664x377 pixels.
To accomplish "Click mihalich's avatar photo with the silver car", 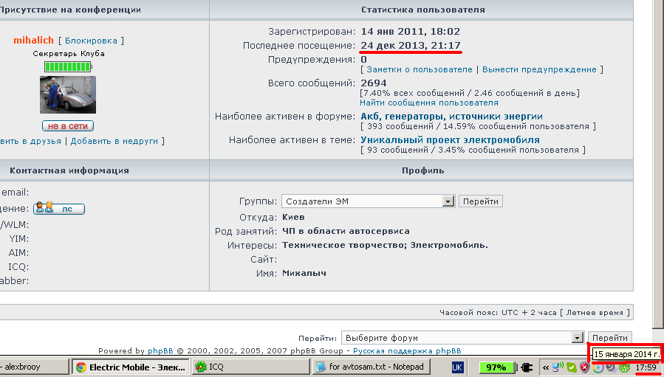I will pos(68,94).
